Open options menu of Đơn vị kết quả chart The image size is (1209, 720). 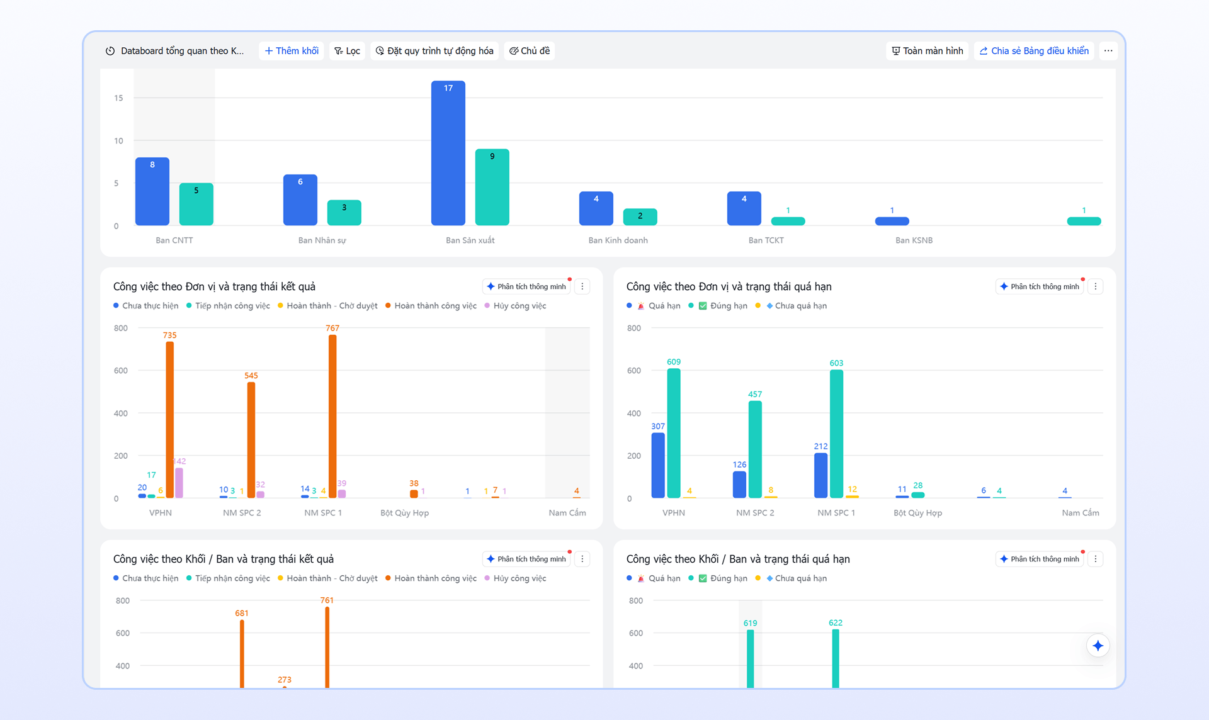(582, 286)
